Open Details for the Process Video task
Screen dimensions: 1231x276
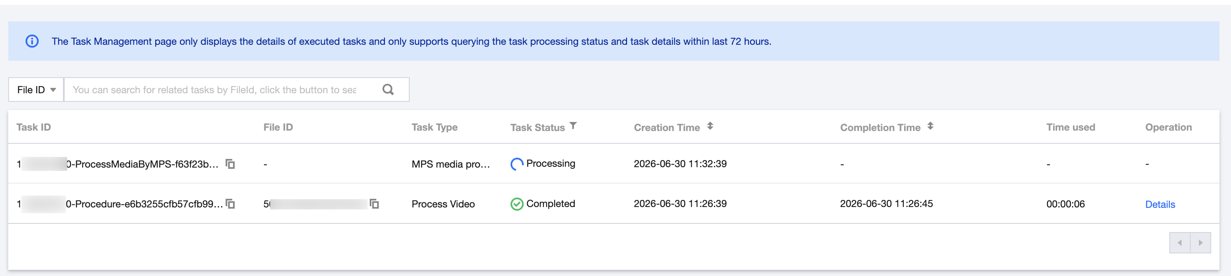pos(1160,205)
